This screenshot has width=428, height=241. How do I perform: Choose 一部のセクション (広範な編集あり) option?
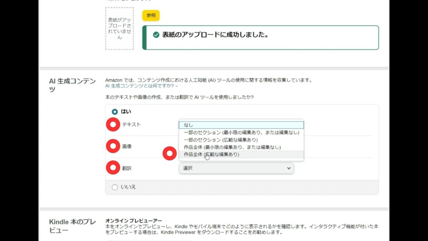click(x=241, y=140)
